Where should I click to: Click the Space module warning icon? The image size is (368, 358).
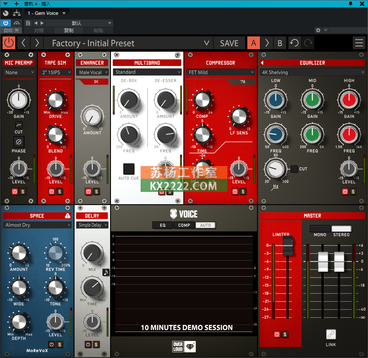(x=68, y=216)
